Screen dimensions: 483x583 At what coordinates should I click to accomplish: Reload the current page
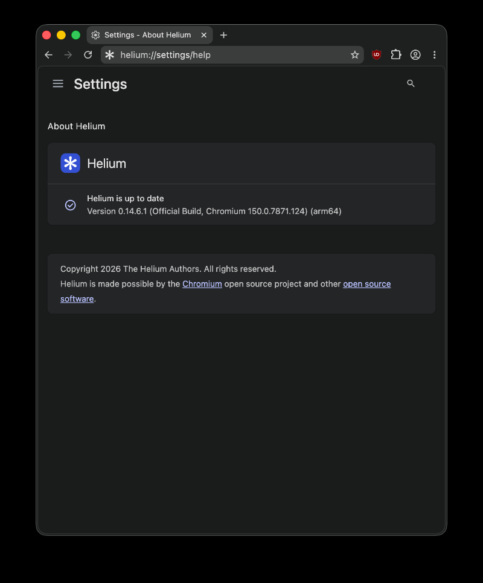tap(88, 55)
